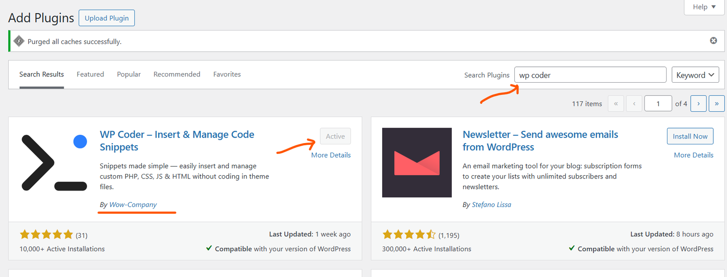Open the Wow-Company author link
The width and height of the screenshot is (727, 277).
point(133,205)
